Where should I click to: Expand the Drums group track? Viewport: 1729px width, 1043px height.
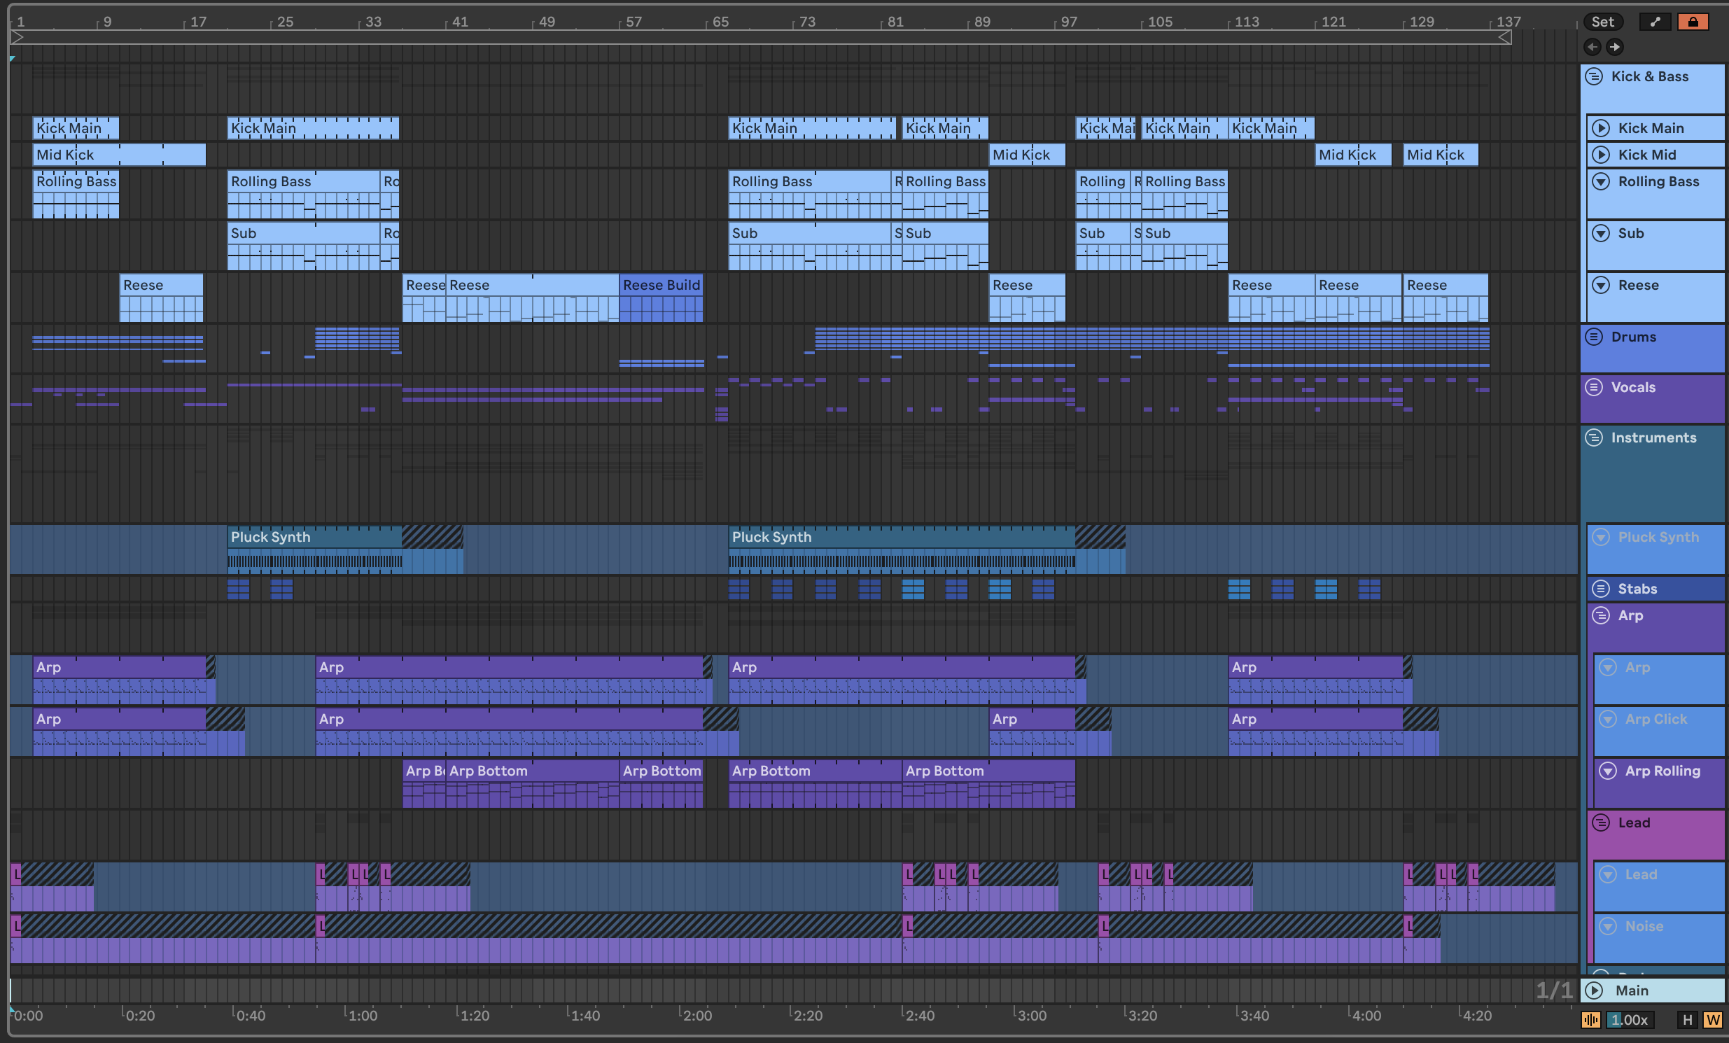tap(1595, 337)
